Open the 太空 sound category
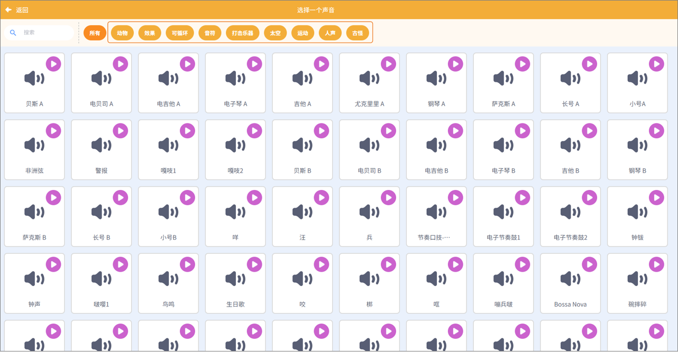Image resolution: width=678 pixels, height=352 pixels. pos(275,33)
